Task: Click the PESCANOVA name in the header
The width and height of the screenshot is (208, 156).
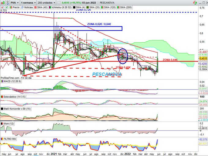Action: (107, 3)
